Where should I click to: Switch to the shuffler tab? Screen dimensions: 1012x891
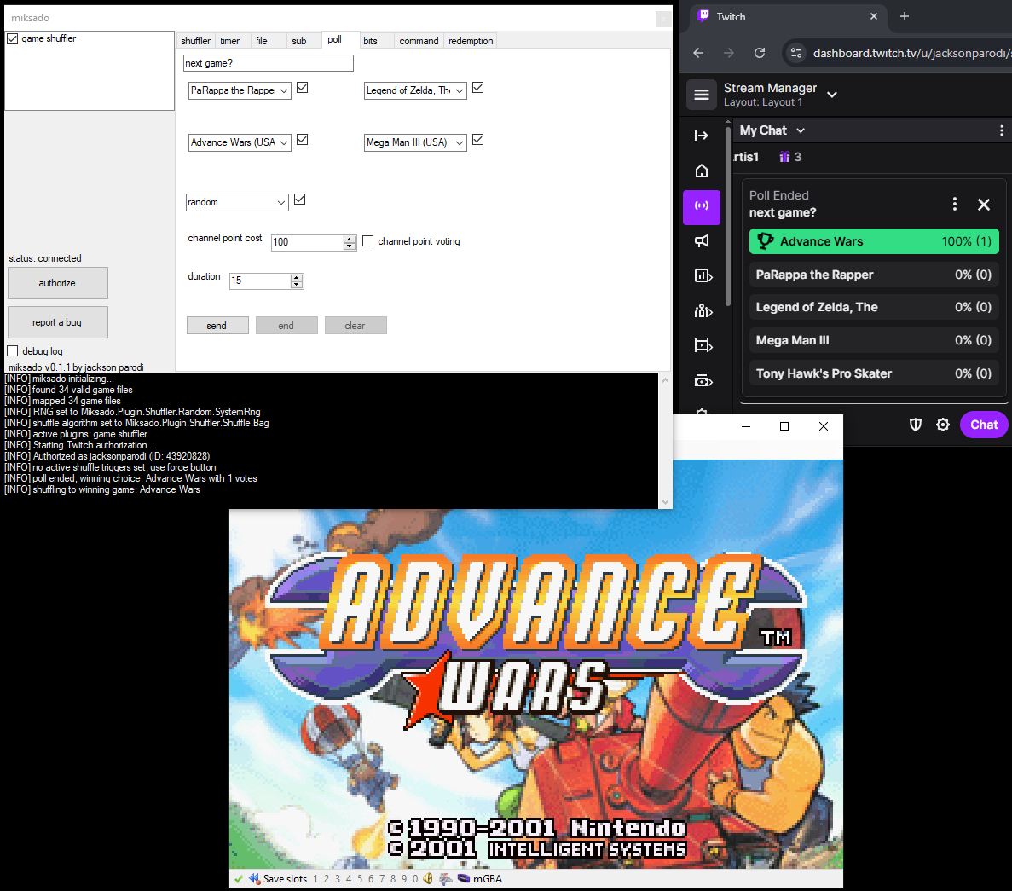195,41
